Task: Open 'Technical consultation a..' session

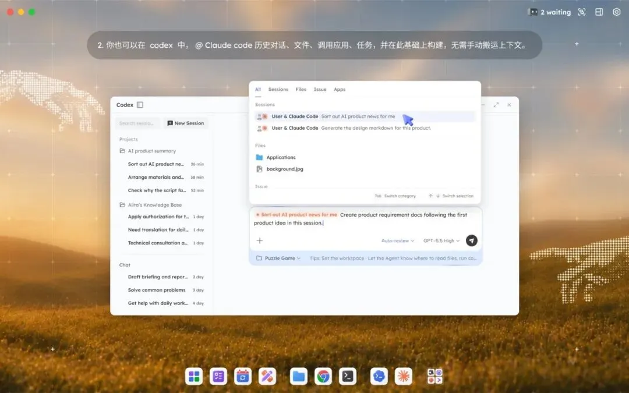Action: (165, 243)
